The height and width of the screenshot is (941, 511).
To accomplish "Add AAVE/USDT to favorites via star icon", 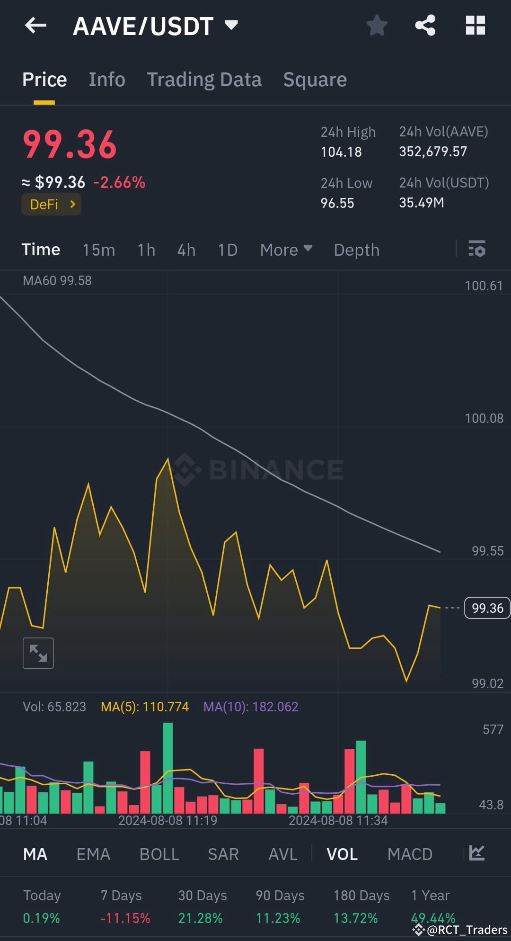I will 377,26.
